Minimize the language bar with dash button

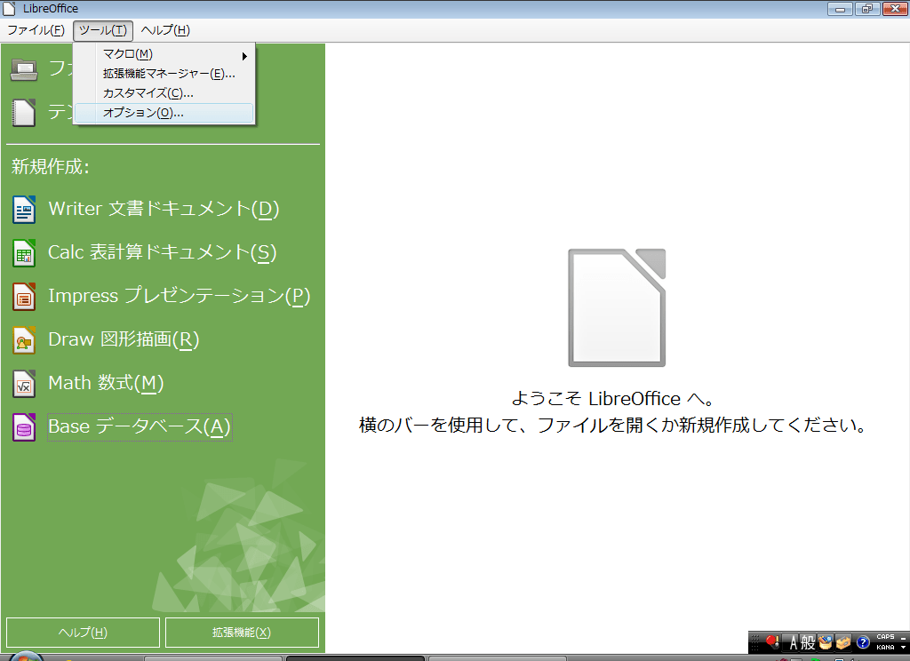904,638
